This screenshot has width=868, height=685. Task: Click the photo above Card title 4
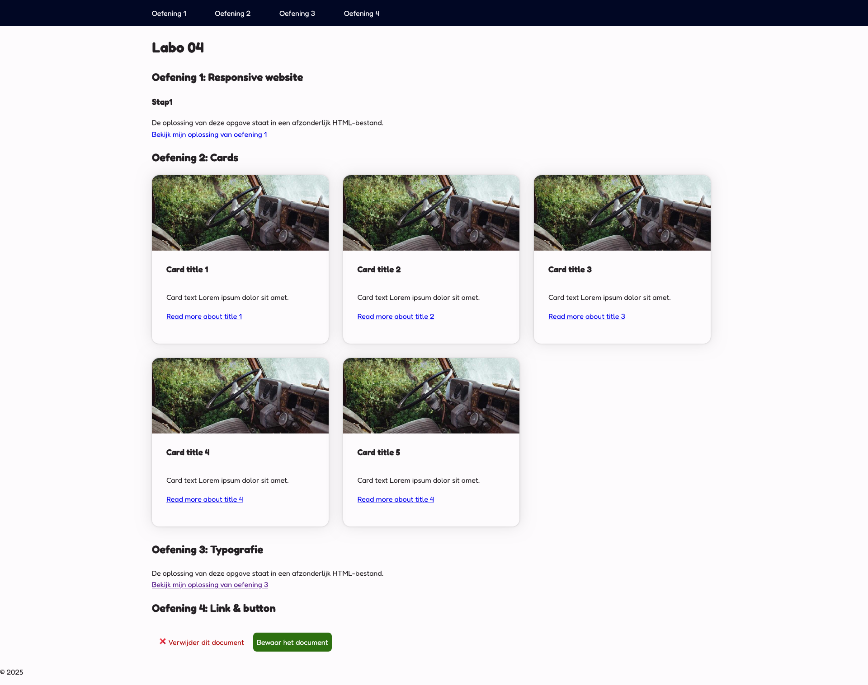[240, 396]
